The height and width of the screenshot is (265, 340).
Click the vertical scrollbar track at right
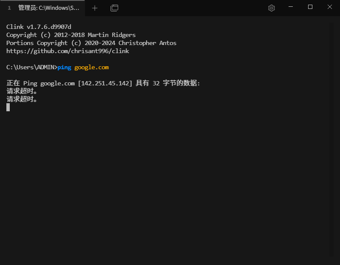(331, 140)
